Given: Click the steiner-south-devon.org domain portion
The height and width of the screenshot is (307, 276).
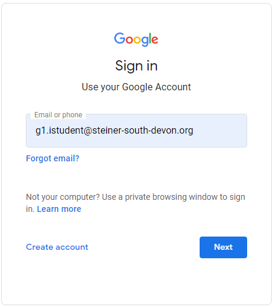Looking at the screenshot, I should coord(143,131).
